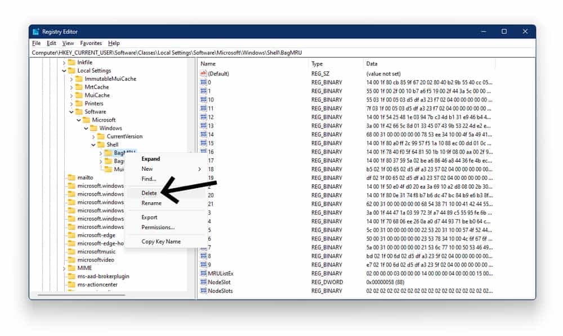The height and width of the screenshot is (336, 563).
Task: Select value named 21
Action: 211,204
